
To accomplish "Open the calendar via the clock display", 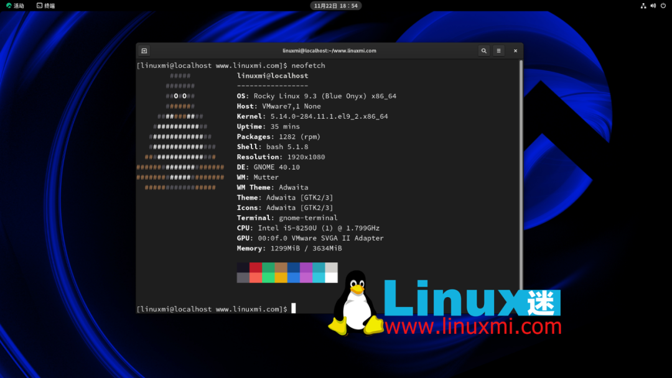I will point(335,6).
